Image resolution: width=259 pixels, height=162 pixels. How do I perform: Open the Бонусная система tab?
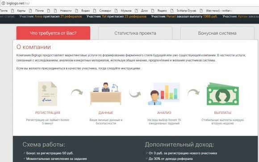pos(217,33)
